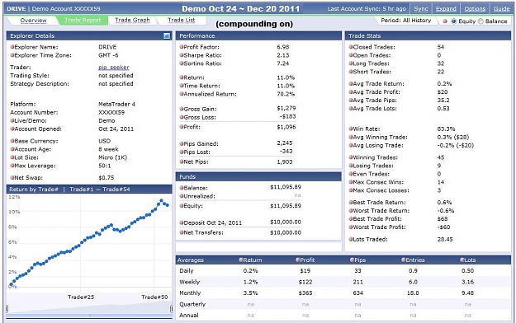Click the Platform value MetaTrader 4

(x=117, y=104)
